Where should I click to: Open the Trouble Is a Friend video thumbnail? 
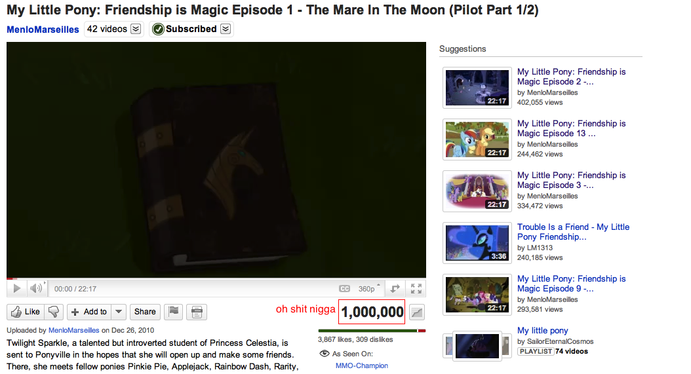477,243
